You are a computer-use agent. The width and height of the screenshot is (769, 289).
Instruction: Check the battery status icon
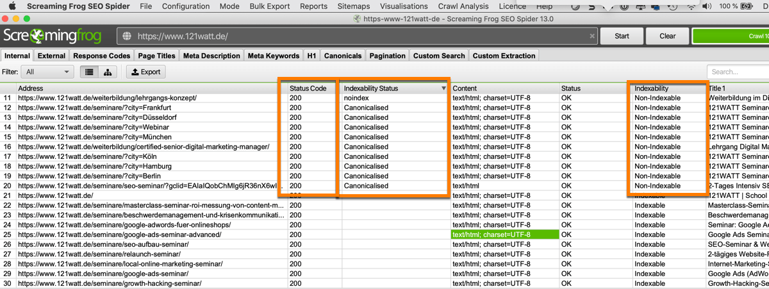[747, 6]
